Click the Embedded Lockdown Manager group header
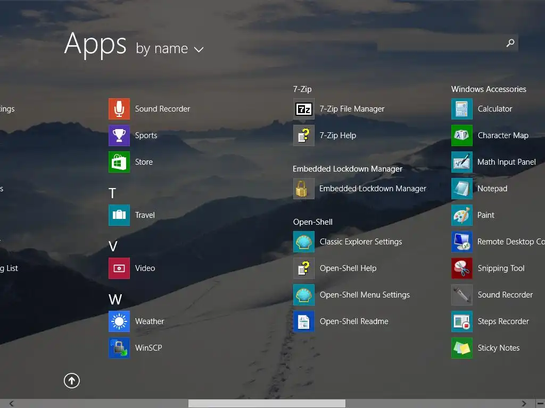Screen dimensions: 545x408 coord(348,169)
